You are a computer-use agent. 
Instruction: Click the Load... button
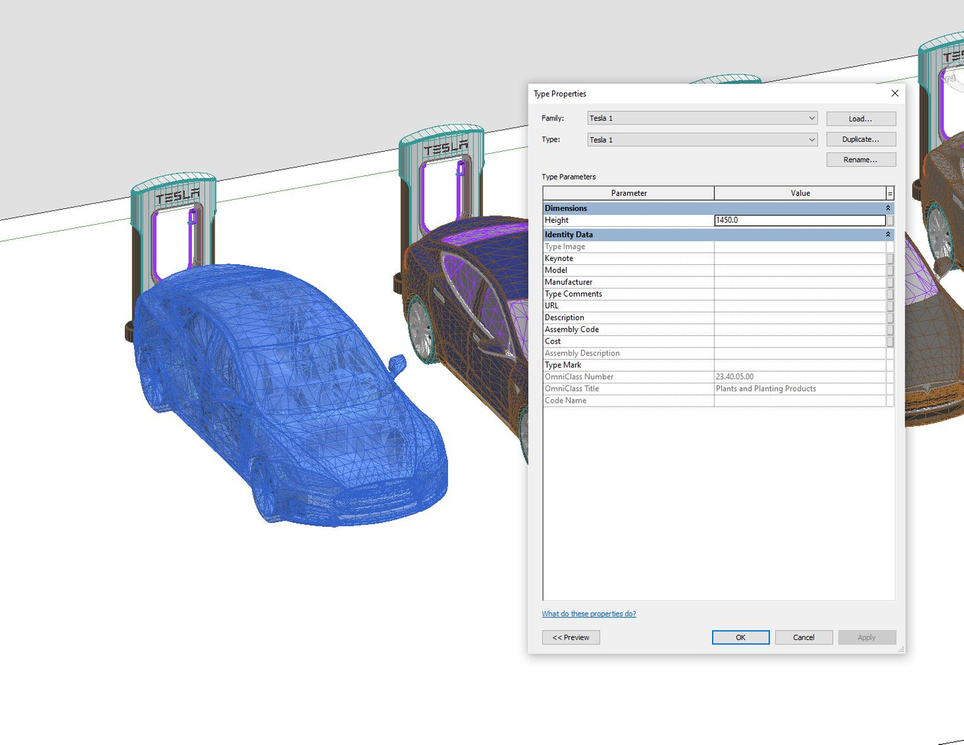pyautogui.click(x=861, y=119)
